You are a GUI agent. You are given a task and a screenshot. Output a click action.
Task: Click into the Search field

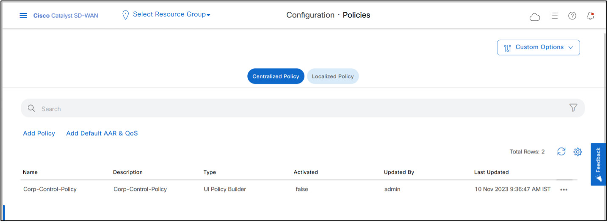(x=296, y=109)
